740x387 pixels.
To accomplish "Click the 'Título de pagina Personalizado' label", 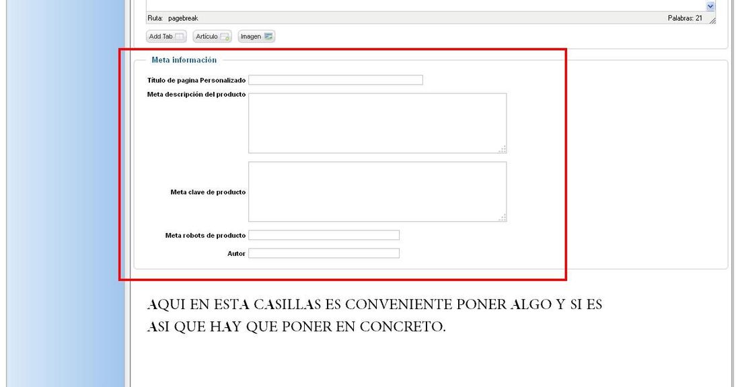I will click(x=196, y=80).
